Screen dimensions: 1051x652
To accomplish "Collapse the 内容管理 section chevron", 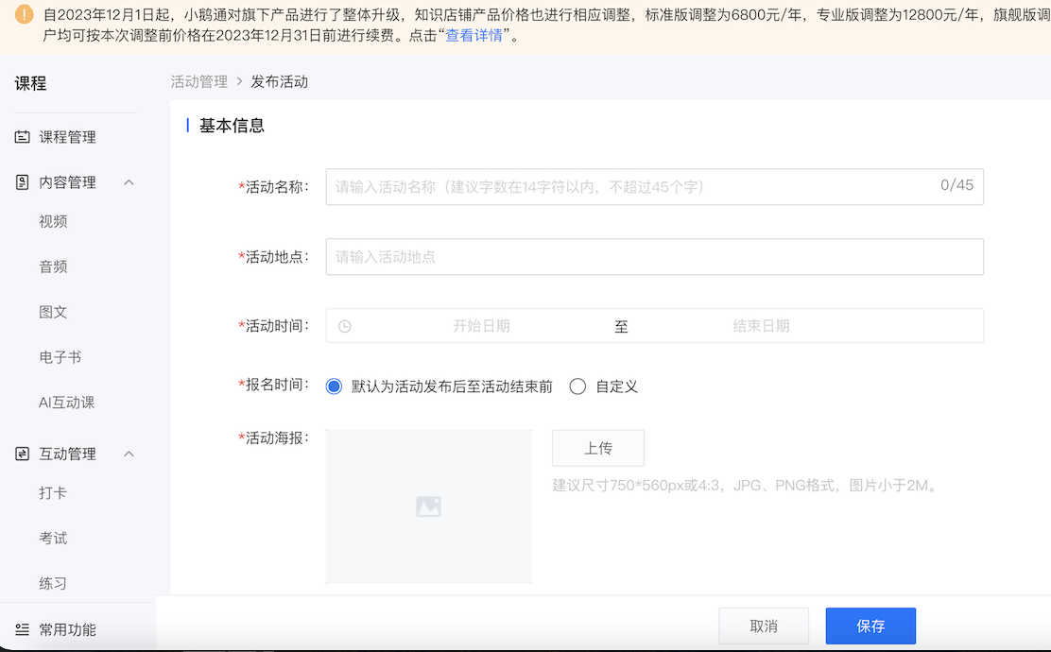I will 129,182.
